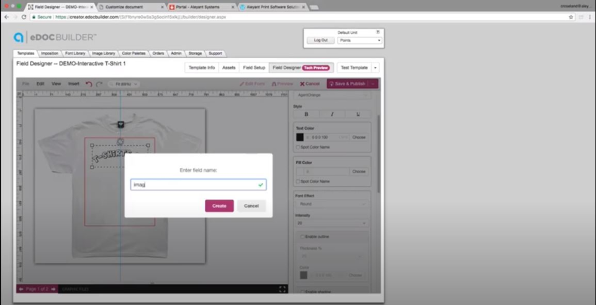Click Save & Publish button

tap(348, 84)
